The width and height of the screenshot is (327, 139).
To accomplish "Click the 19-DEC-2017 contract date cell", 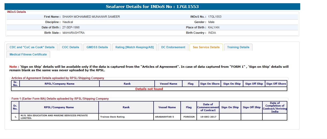I will point(208,117).
